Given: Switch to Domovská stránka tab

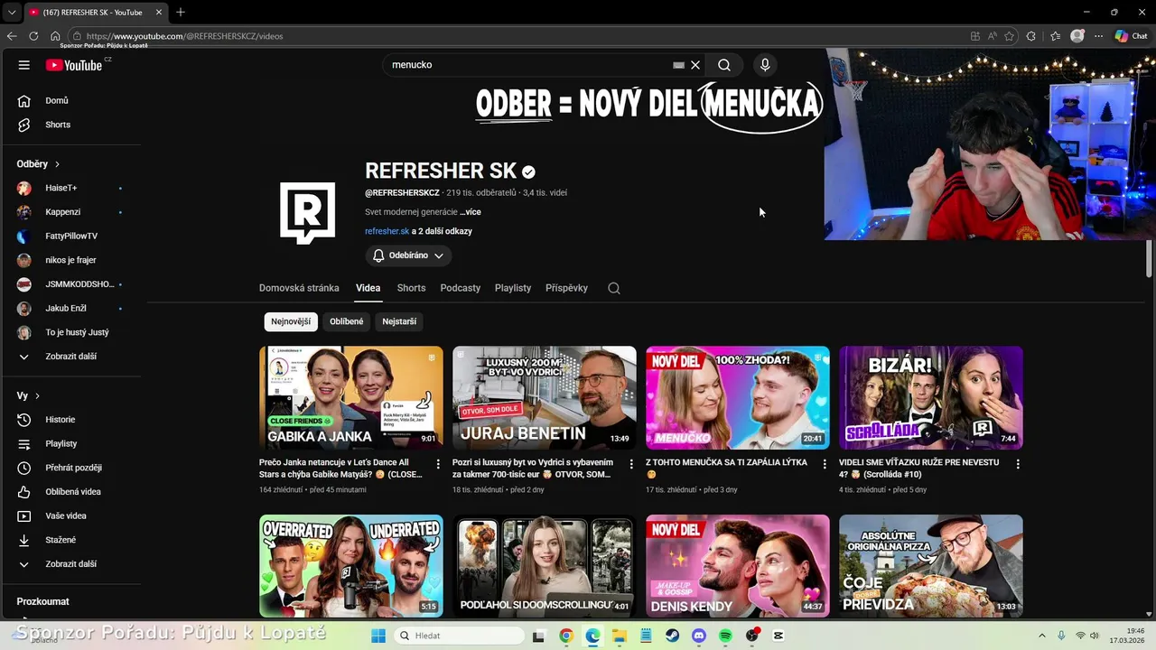Looking at the screenshot, I should [299, 288].
